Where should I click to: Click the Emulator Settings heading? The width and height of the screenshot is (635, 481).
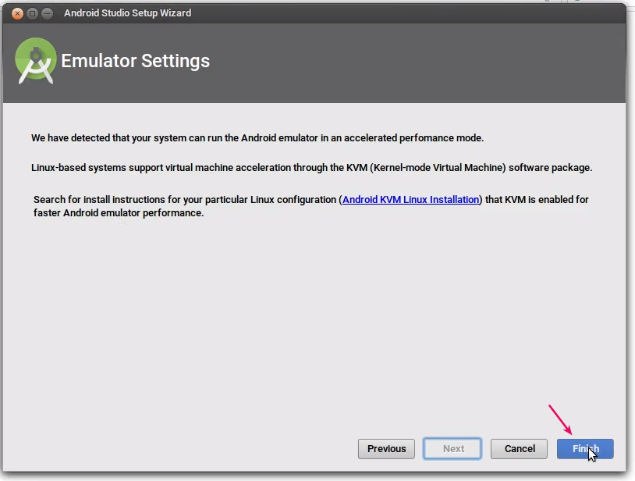point(135,61)
